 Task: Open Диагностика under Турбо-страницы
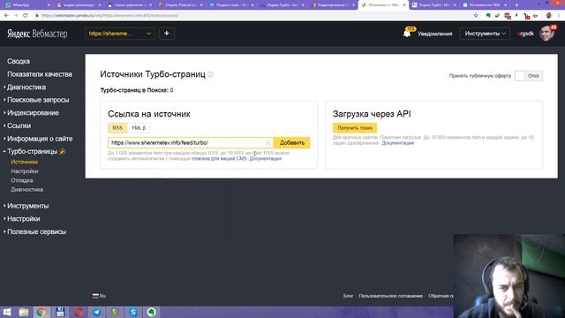click(x=27, y=190)
